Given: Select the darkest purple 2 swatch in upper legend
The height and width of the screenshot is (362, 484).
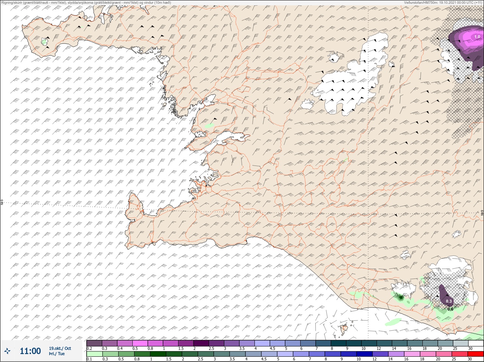Looking at the screenshot, I should (202, 343).
